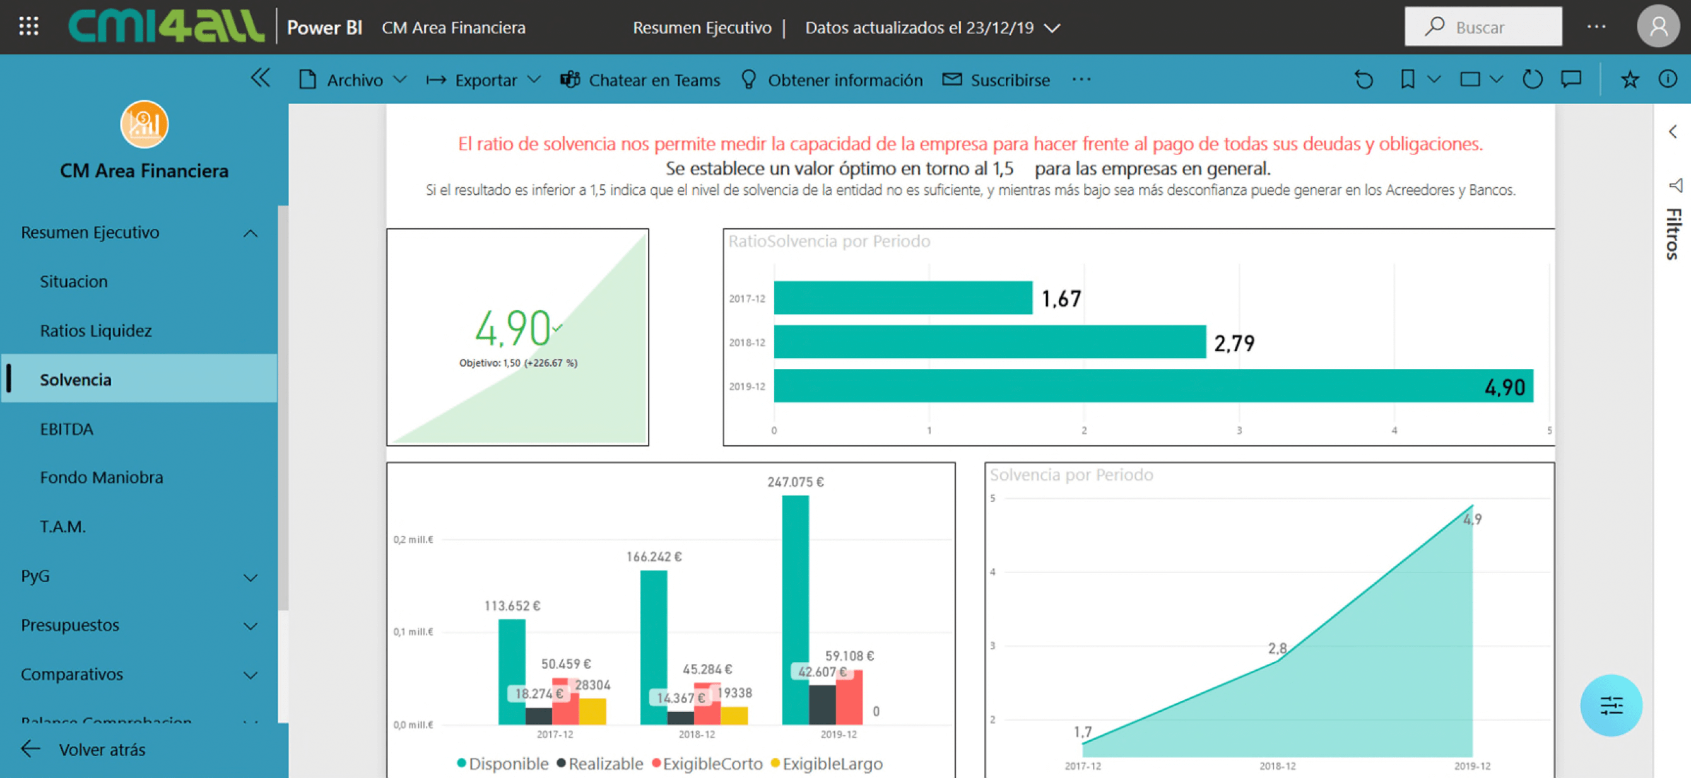Collapse the Resumen Ejecutivo section
The width and height of the screenshot is (1691, 778).
pyautogui.click(x=250, y=233)
